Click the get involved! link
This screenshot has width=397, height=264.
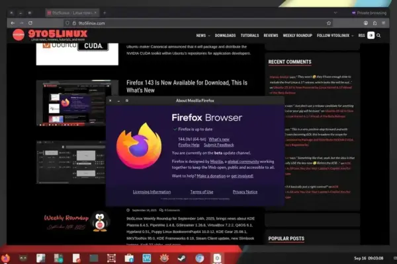click(242, 176)
